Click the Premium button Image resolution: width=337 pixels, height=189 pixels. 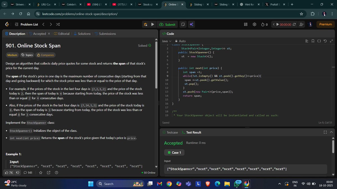325,24
